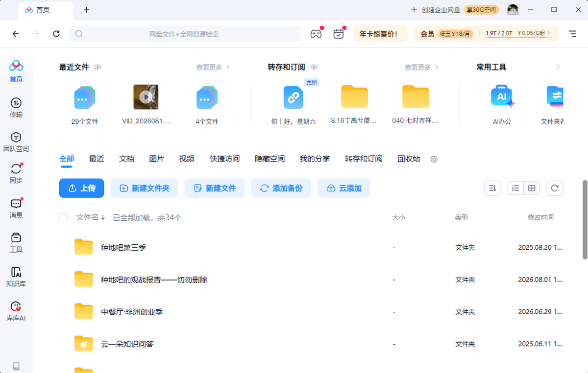Click the back arrow navigation icon

tap(16, 34)
